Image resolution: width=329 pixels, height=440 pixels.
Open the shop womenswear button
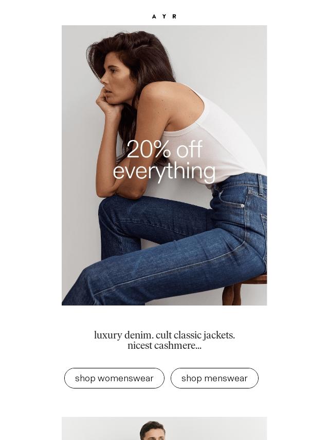(114, 378)
